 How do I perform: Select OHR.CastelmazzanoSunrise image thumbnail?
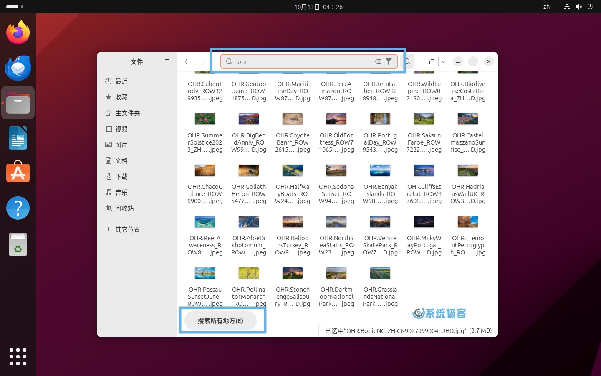tap(468, 119)
